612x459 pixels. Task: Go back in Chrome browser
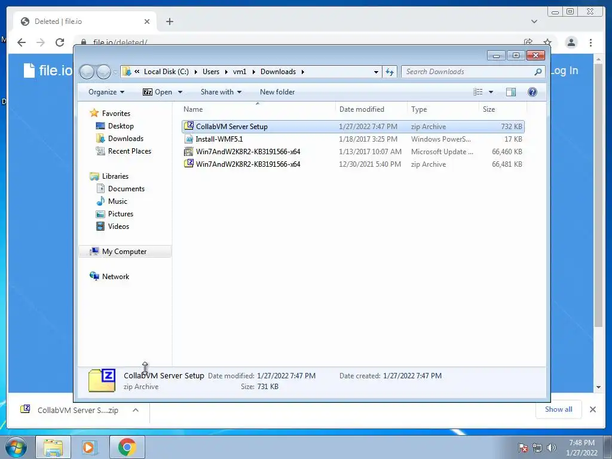click(22, 42)
